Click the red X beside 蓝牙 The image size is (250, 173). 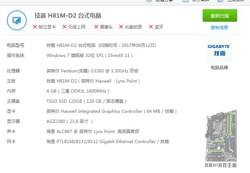pos(151,27)
